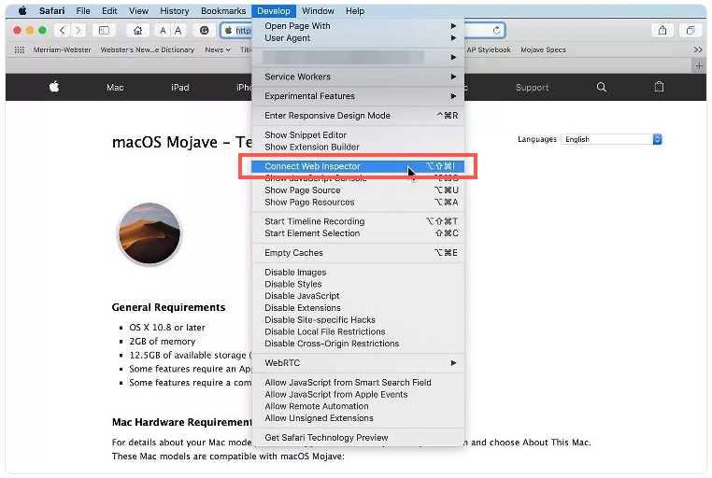Open the AP Stylebook bookmark
712x478 pixels.
point(489,49)
